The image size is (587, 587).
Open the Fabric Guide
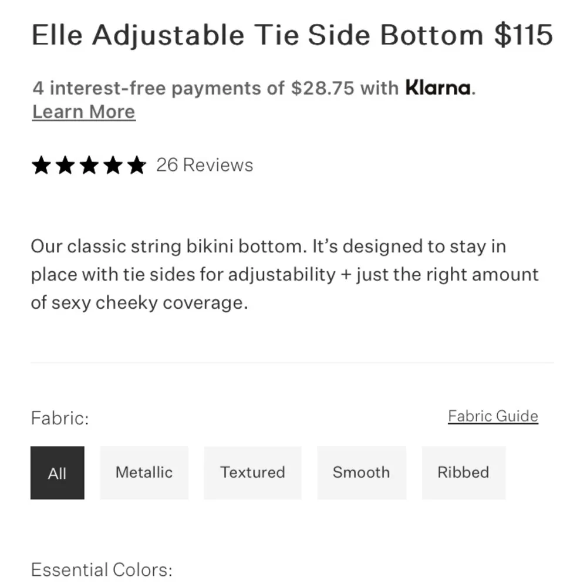[492, 416]
